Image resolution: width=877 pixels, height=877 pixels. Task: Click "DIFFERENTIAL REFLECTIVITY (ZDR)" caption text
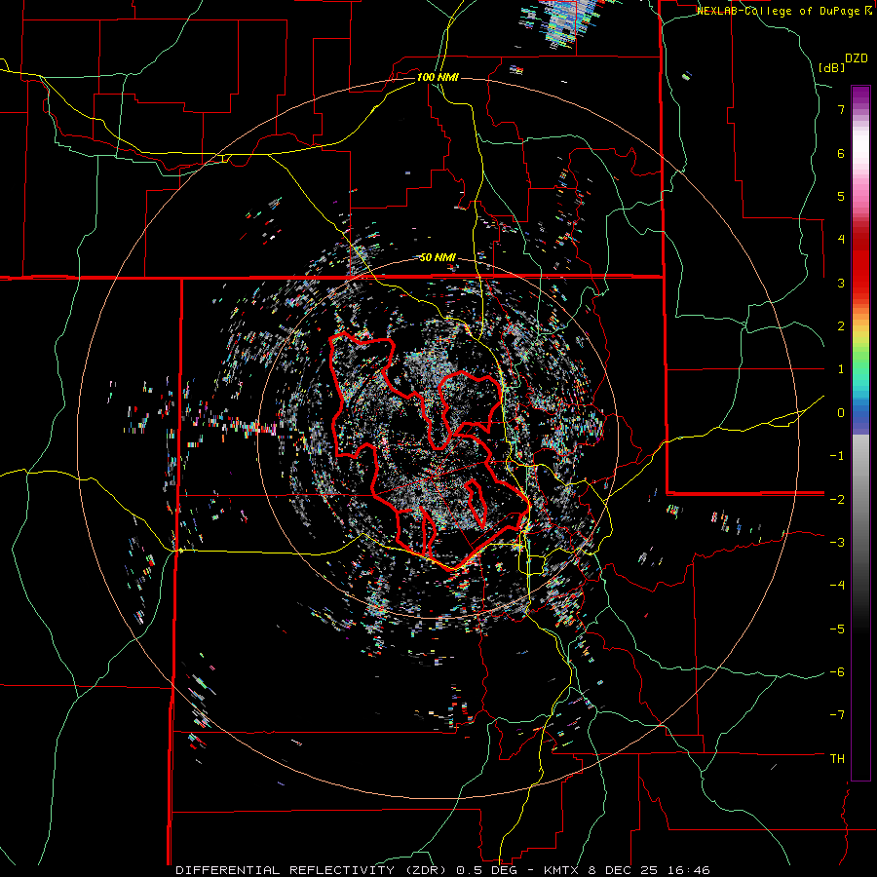tap(311, 870)
